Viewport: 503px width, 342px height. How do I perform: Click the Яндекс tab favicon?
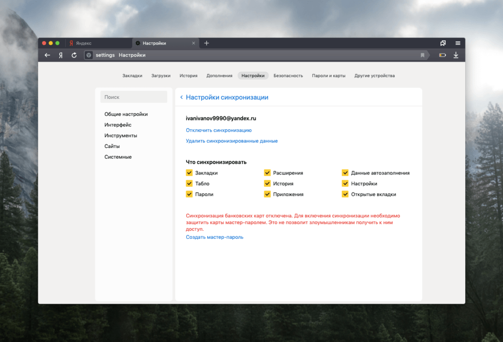[x=71, y=43]
